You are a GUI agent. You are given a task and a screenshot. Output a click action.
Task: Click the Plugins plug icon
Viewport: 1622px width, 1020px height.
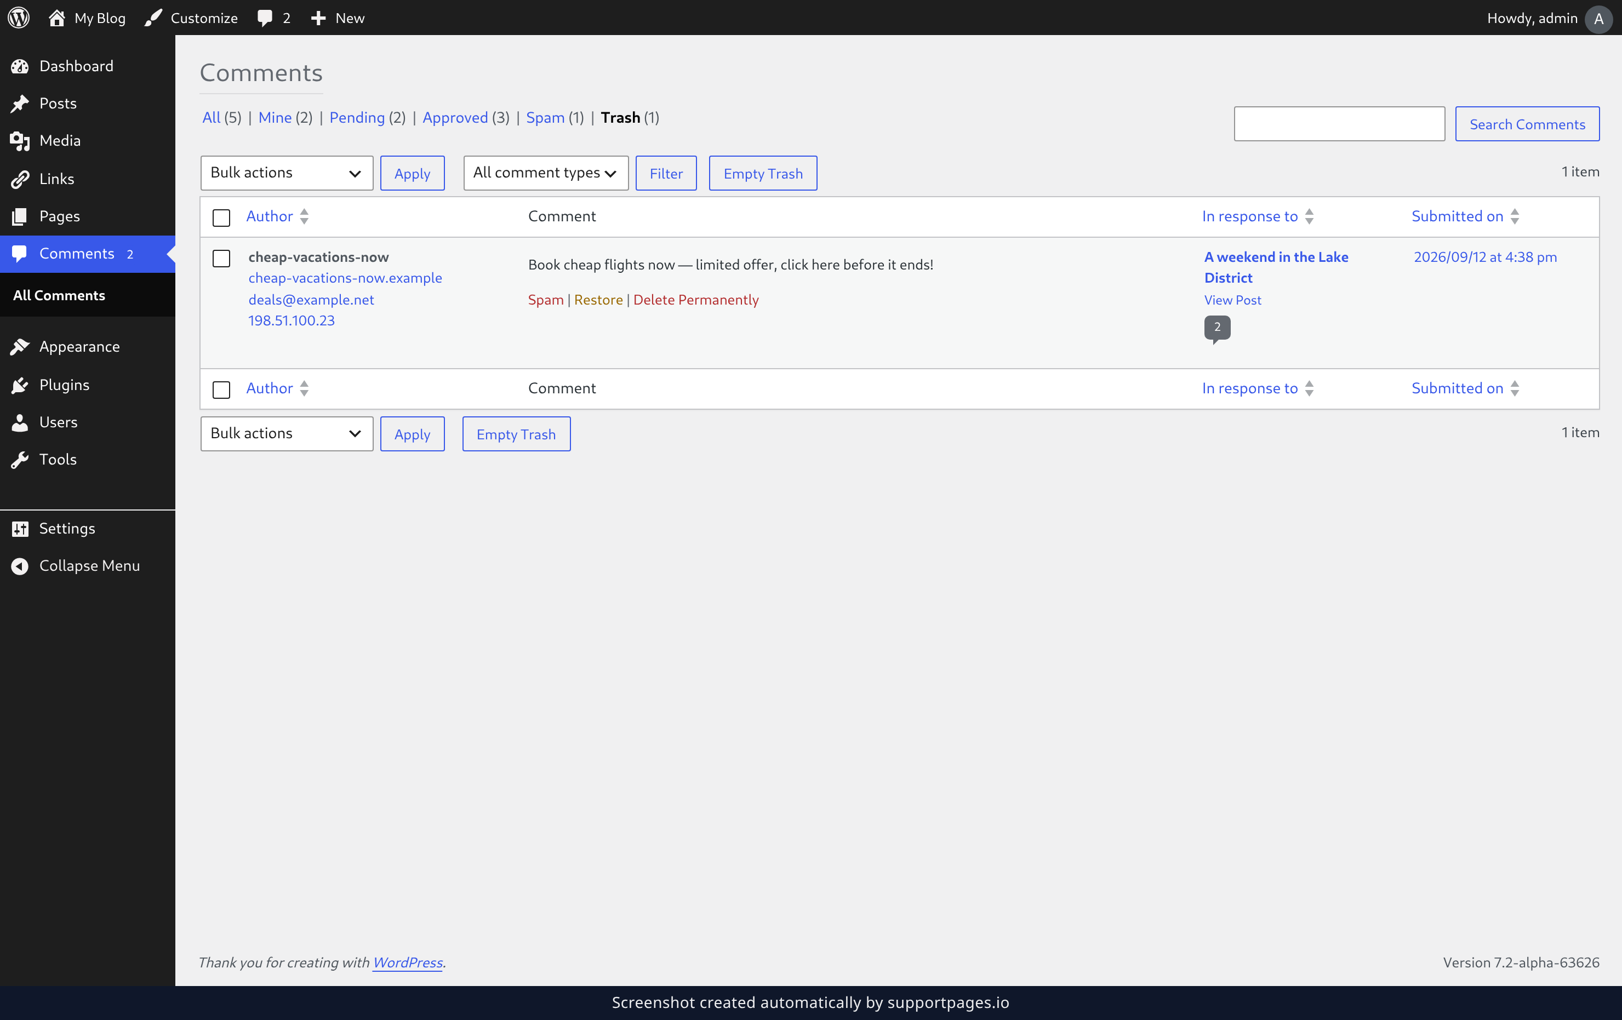point(20,385)
